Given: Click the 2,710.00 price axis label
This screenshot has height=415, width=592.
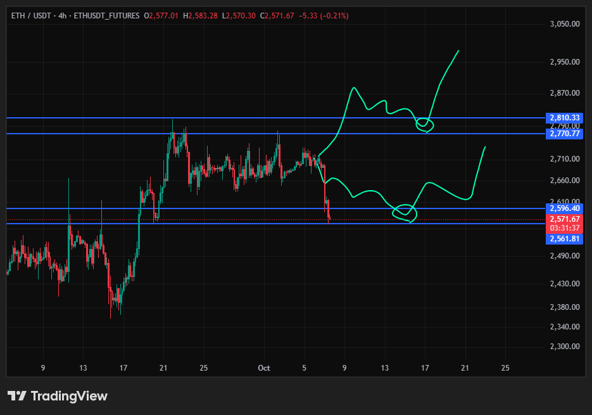Looking at the screenshot, I should point(565,159).
